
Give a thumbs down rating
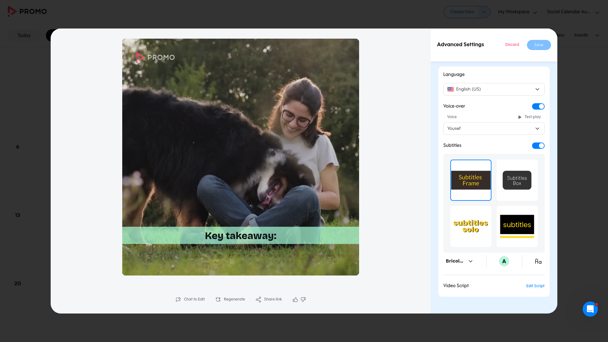coord(303,299)
